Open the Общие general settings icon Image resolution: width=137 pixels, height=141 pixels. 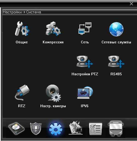coord(22,29)
